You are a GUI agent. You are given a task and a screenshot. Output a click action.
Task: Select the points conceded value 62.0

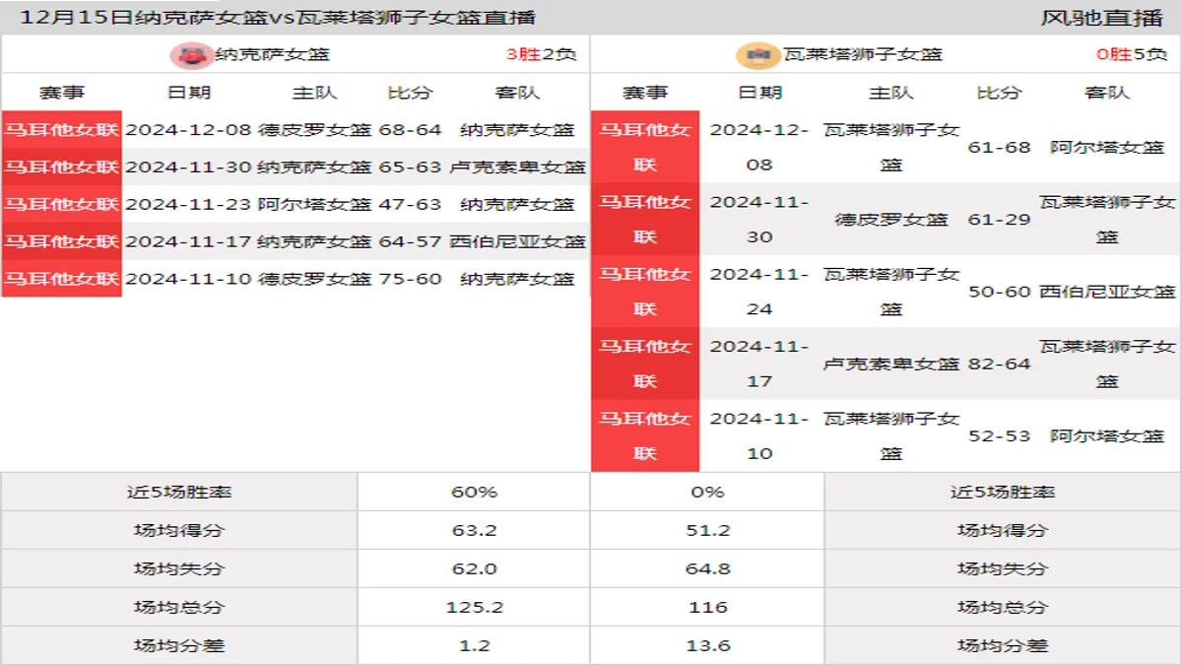click(474, 568)
